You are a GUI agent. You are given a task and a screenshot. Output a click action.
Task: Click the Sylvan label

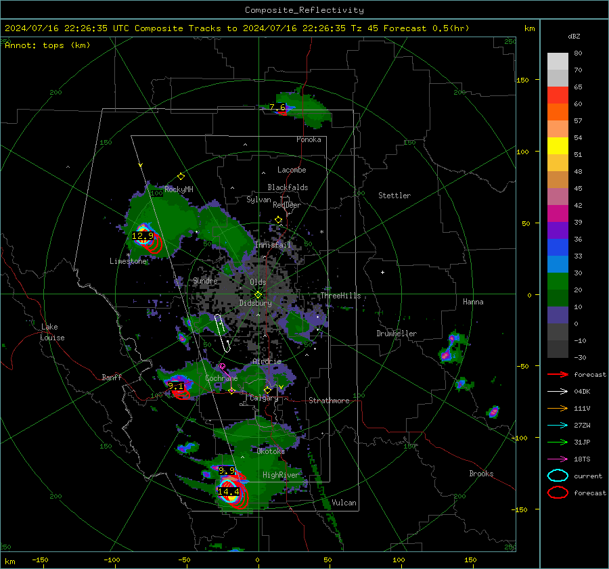(x=258, y=200)
